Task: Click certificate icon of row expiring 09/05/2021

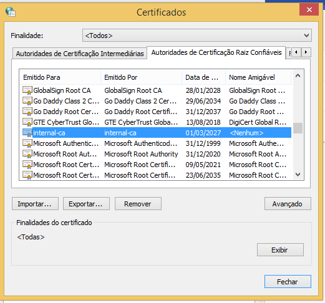Action: (x=27, y=165)
